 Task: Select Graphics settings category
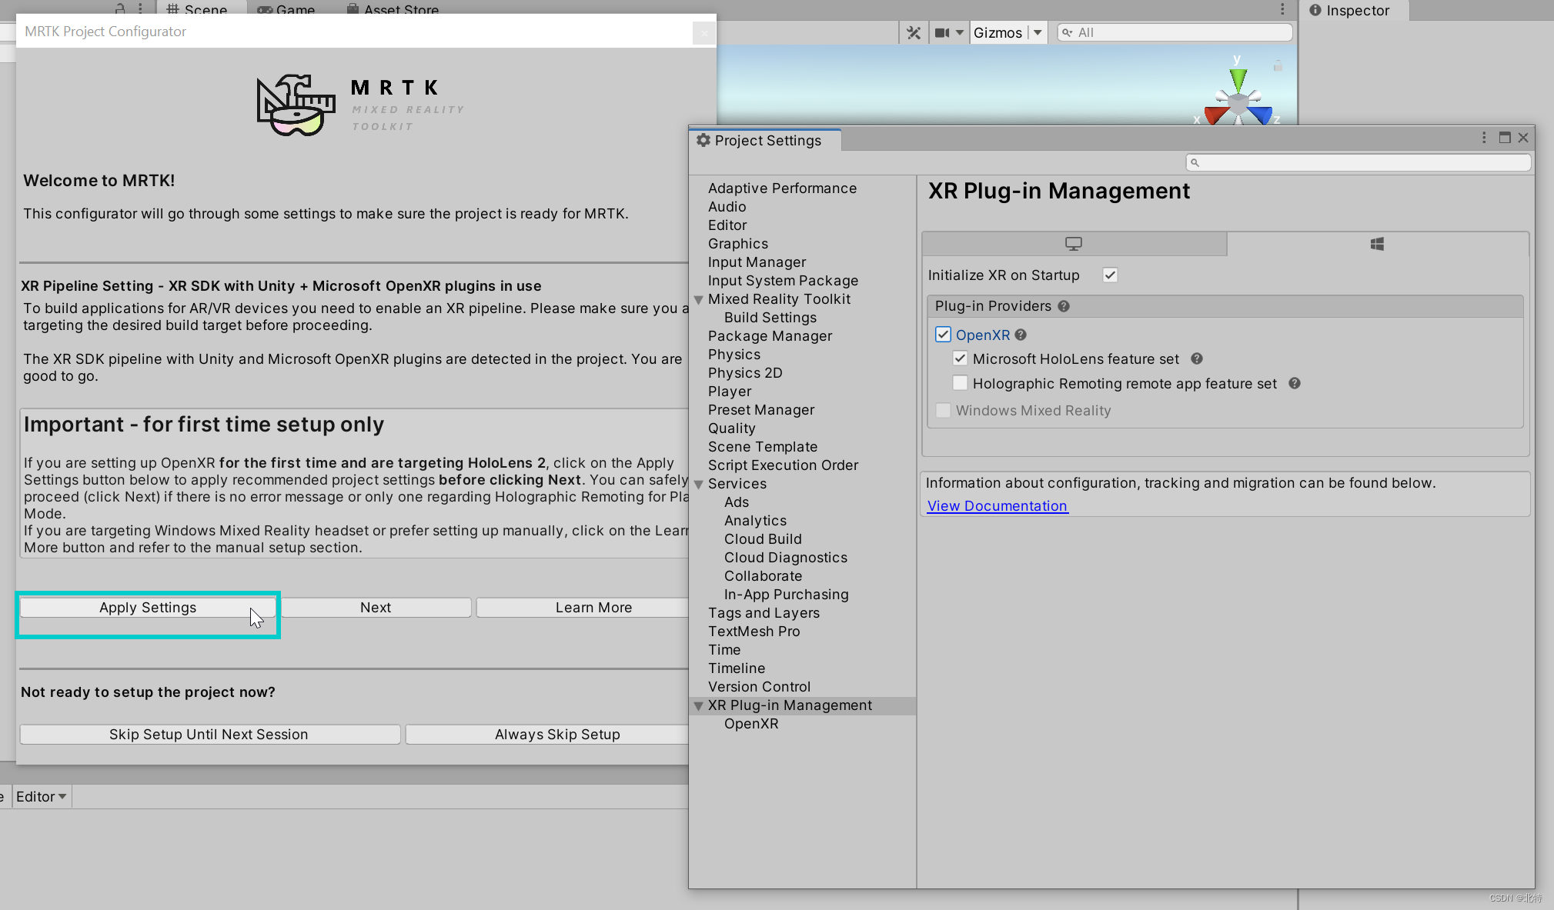point(738,244)
